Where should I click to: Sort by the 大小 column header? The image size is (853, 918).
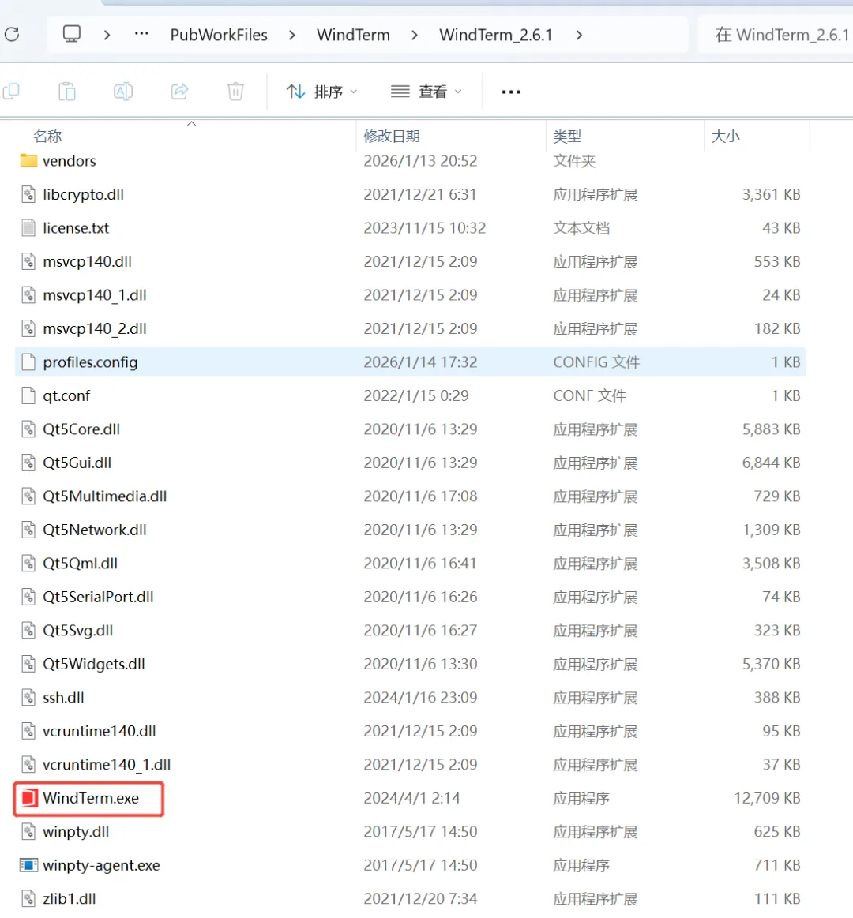725,137
